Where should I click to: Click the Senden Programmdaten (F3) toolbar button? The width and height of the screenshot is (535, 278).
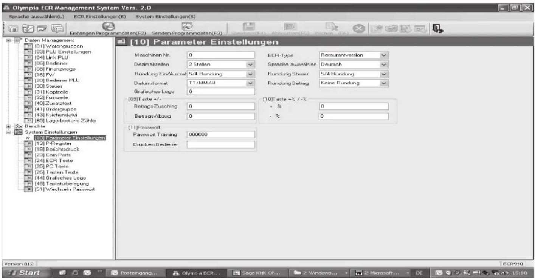click(187, 29)
